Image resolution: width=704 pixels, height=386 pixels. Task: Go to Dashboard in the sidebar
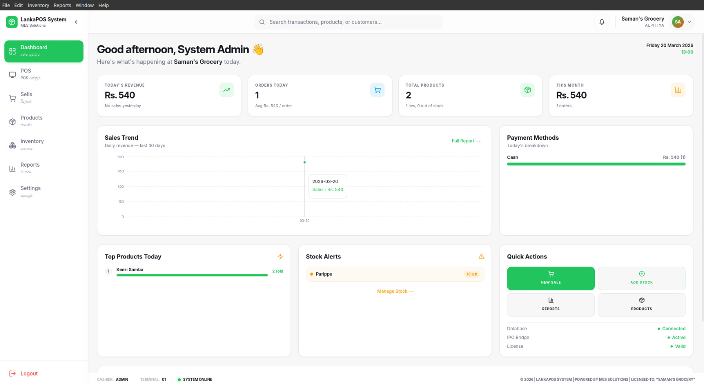point(44,51)
